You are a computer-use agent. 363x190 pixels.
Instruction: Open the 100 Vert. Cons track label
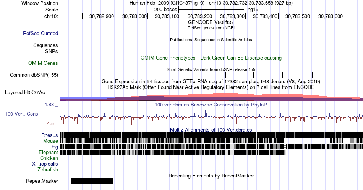pos(21,114)
